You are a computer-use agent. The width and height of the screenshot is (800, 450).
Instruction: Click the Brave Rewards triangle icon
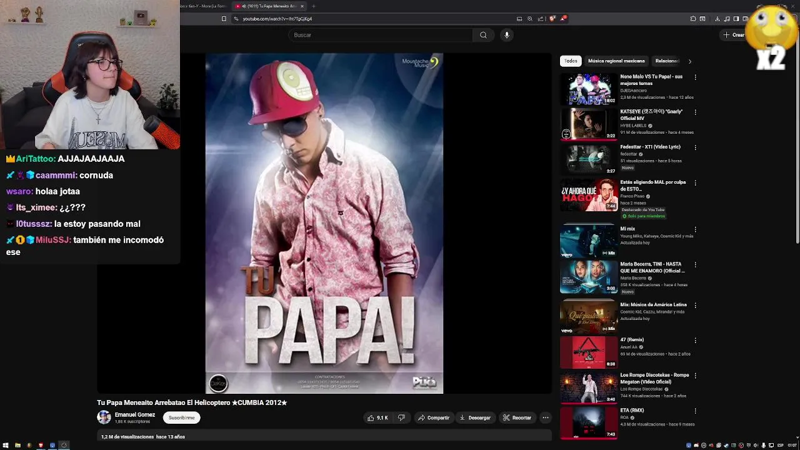pyautogui.click(x=562, y=19)
